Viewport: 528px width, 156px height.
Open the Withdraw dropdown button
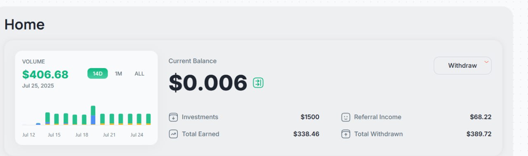462,66
